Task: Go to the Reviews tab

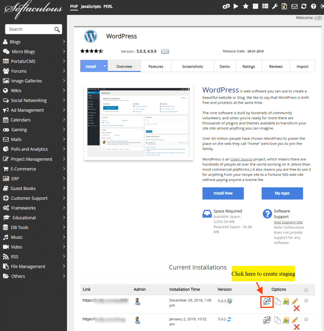Action: point(276,66)
